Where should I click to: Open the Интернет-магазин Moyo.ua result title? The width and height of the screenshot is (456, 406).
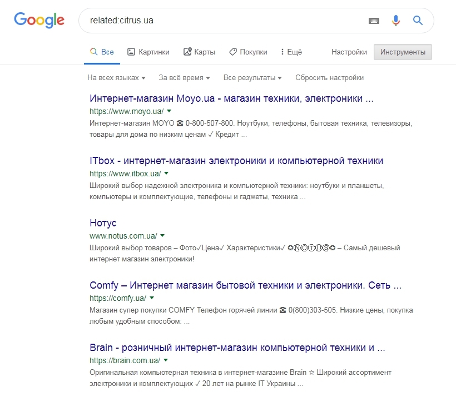click(231, 98)
